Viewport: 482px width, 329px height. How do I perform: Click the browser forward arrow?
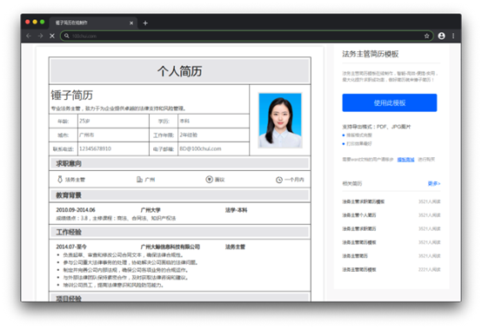coord(40,36)
